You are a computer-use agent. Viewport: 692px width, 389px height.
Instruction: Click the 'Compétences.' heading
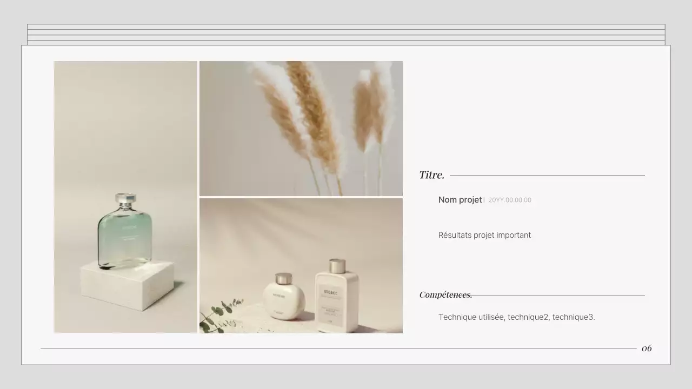coord(445,294)
